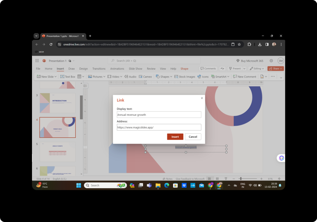Select slide 4 thumbnail

58,128
